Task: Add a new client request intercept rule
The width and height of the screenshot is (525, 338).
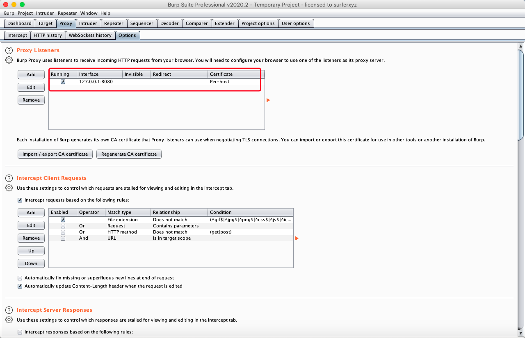Action: point(31,213)
